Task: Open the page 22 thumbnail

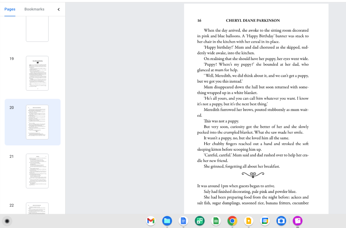Action: 37,208
